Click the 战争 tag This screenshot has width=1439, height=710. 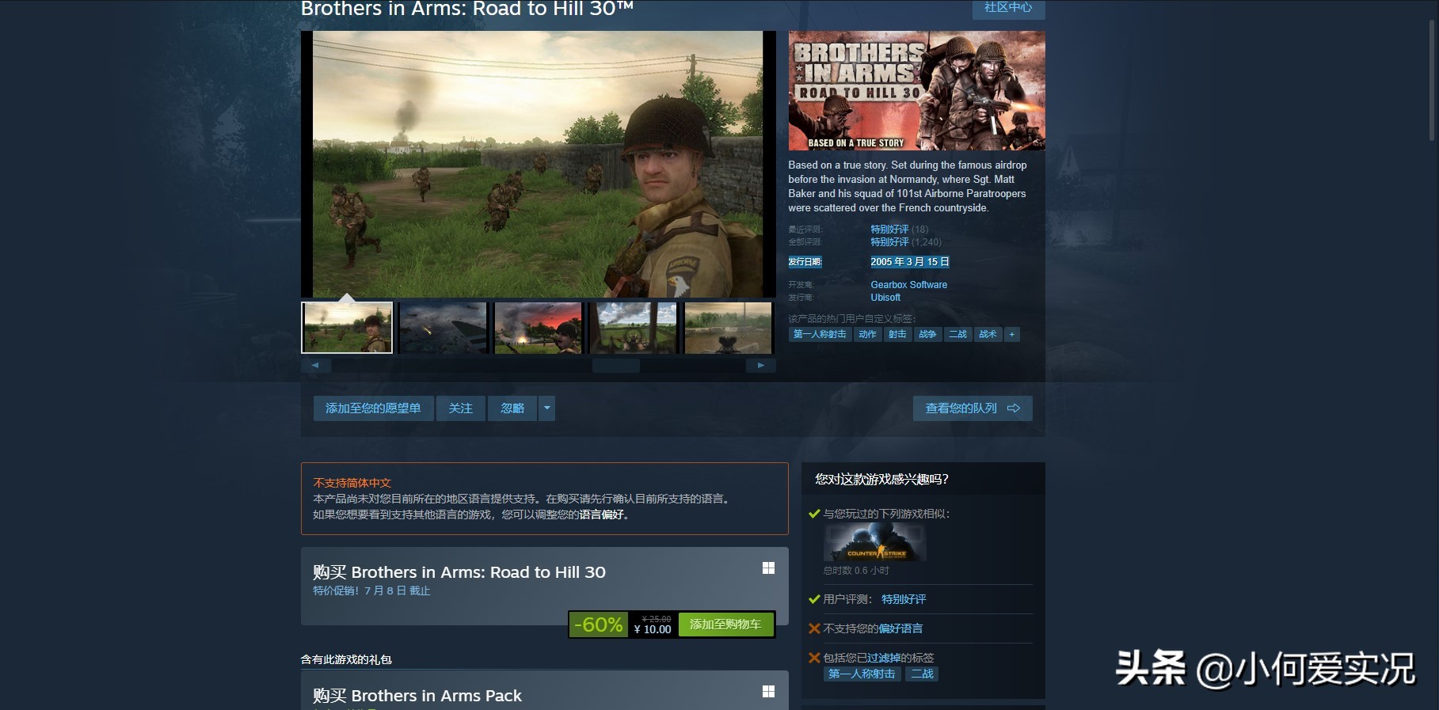coord(927,335)
